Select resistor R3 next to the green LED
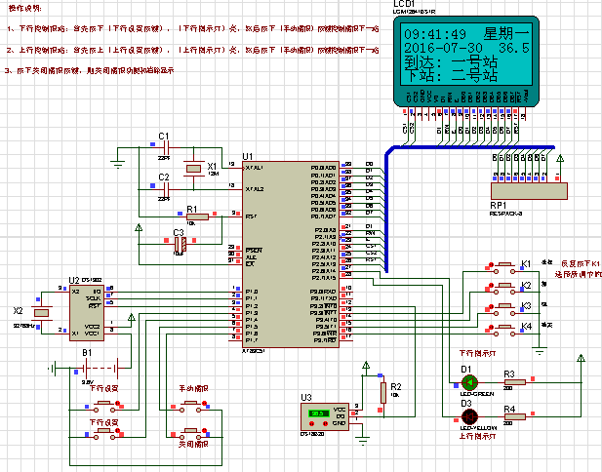Viewport: 602px width, 472px height. pos(515,382)
